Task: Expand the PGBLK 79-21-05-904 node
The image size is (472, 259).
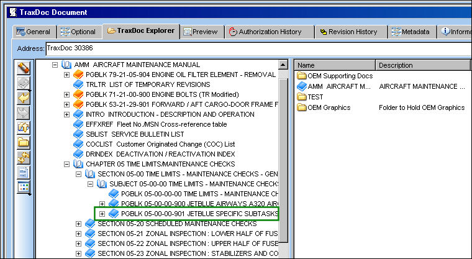Action: [x=67, y=75]
